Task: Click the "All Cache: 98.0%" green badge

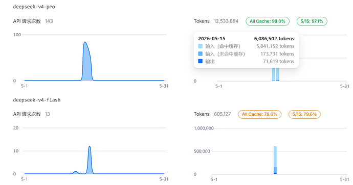Action: (x=268, y=21)
